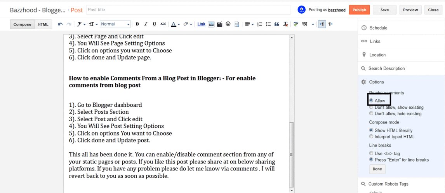Toggle italic formatting
Viewport: 445px width, 193px height.
[x=146, y=24]
